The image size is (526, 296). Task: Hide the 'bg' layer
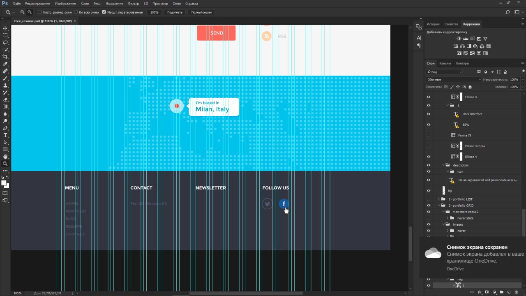pyautogui.click(x=429, y=191)
